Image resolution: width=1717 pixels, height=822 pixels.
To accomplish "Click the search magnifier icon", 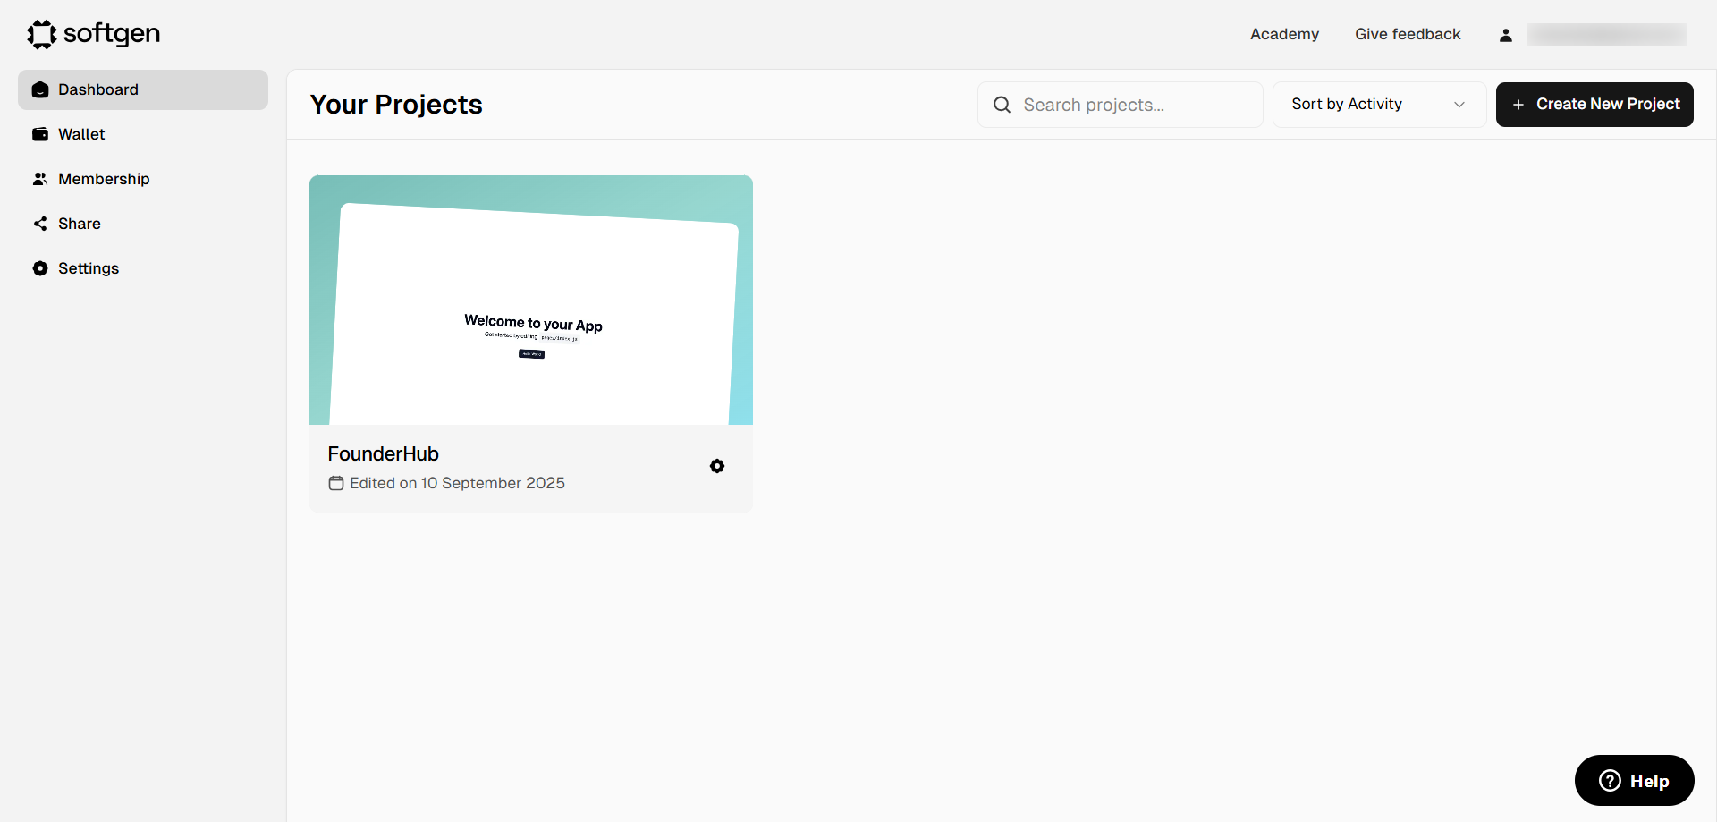I will pyautogui.click(x=1002, y=105).
